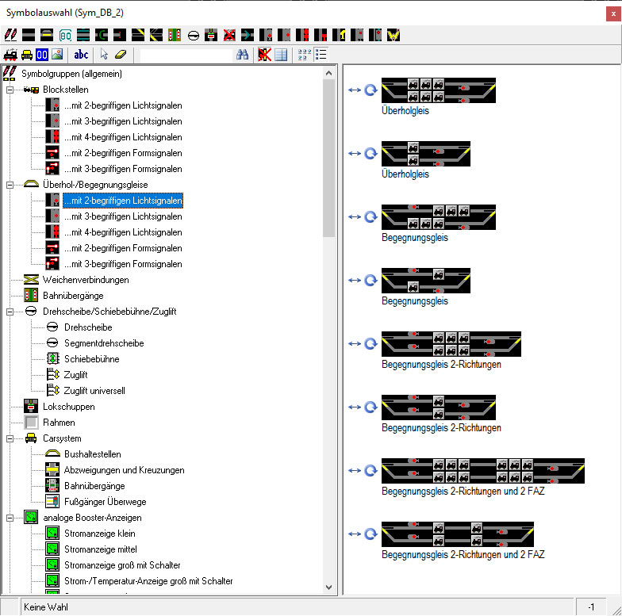Switch to list view icon
622x616 pixels.
coord(321,55)
